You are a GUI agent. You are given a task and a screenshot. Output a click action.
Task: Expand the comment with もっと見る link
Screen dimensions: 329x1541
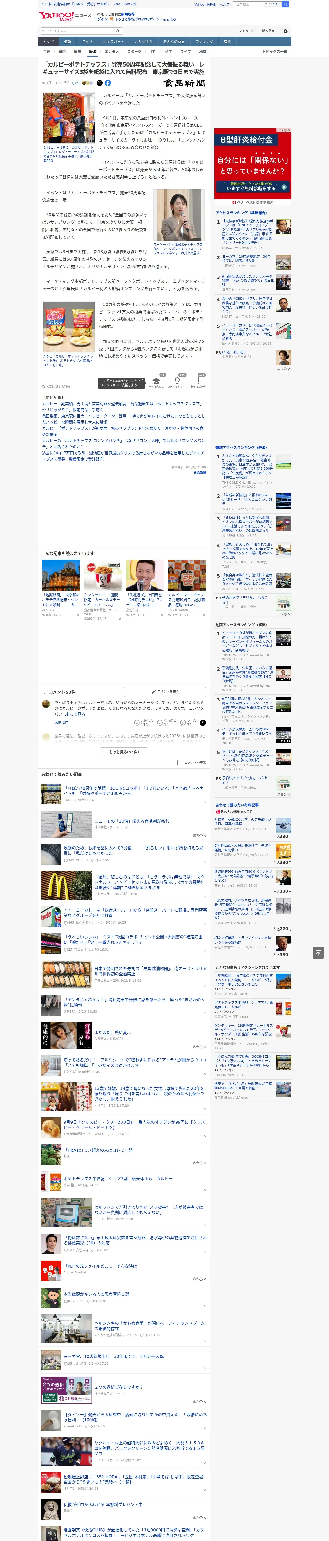75,714
